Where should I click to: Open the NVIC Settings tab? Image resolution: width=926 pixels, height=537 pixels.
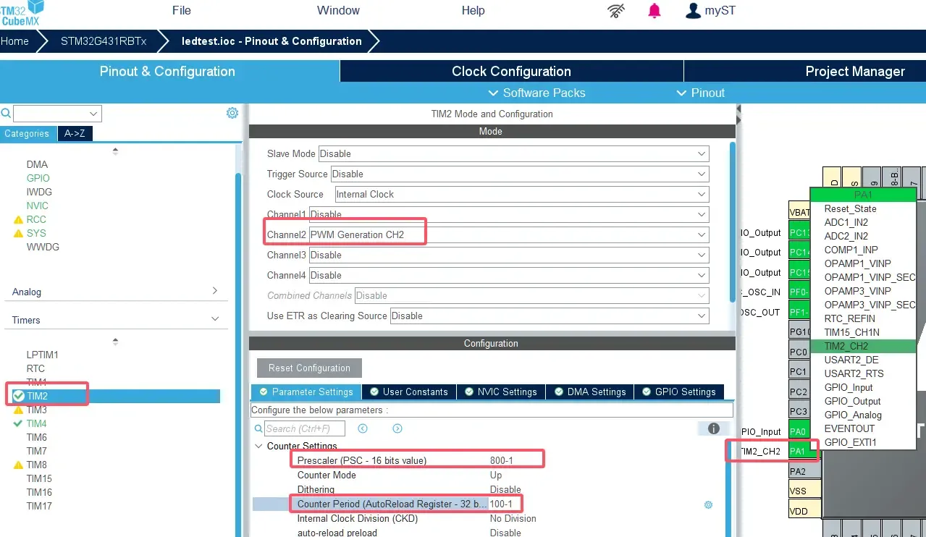pyautogui.click(x=500, y=392)
